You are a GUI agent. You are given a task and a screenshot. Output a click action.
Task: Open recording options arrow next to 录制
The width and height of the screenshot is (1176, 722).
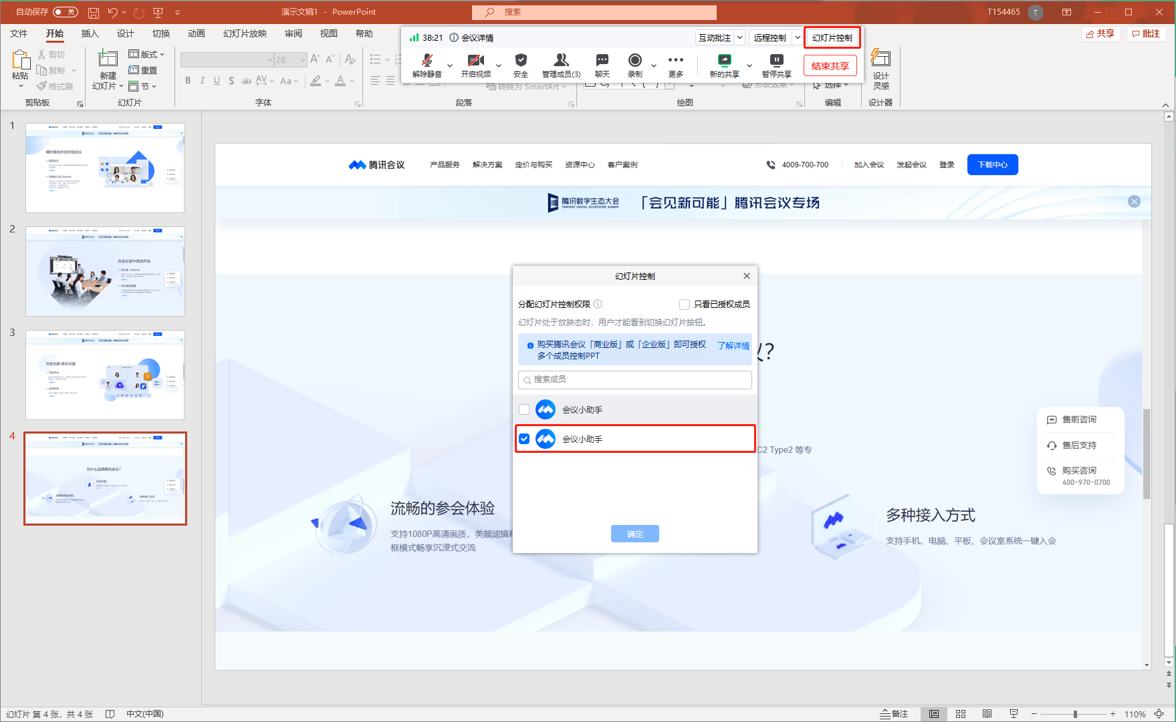click(x=653, y=65)
